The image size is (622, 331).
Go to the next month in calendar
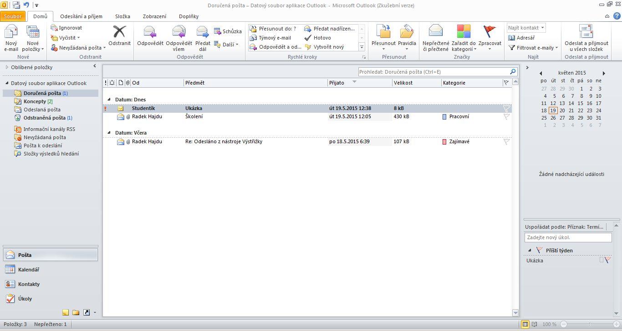(604, 73)
